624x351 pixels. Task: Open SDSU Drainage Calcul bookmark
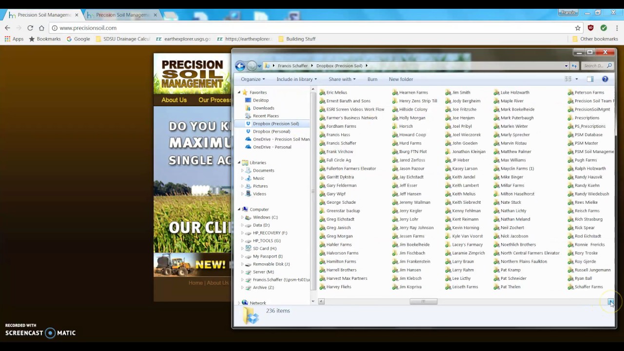tap(123, 39)
